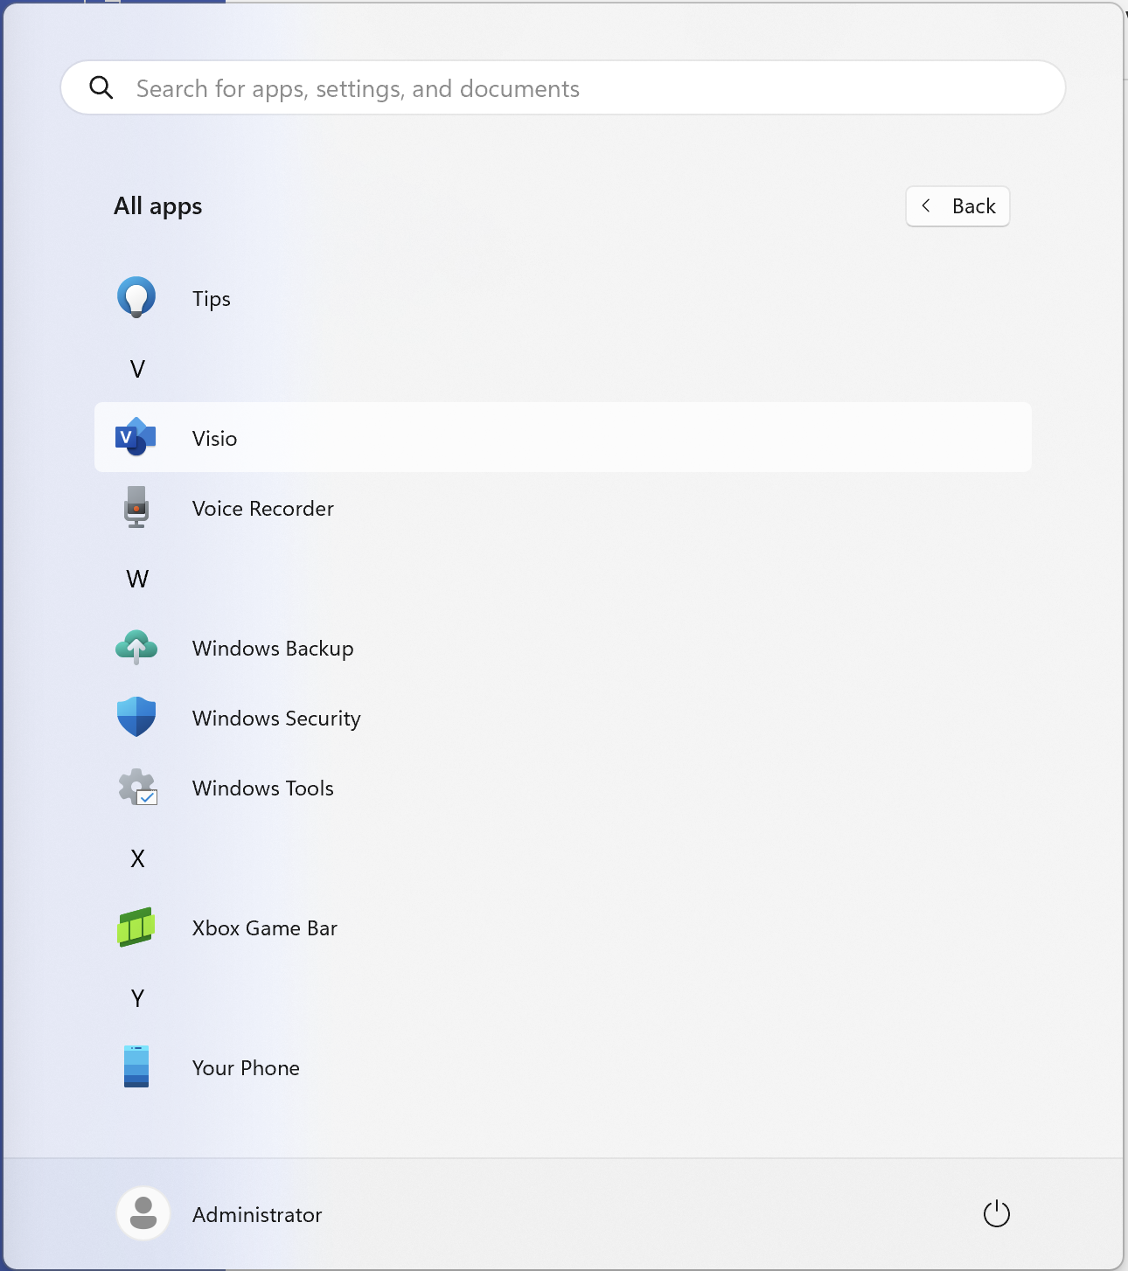
Task: Click the Xbox Game Bar label
Action: 265,927
